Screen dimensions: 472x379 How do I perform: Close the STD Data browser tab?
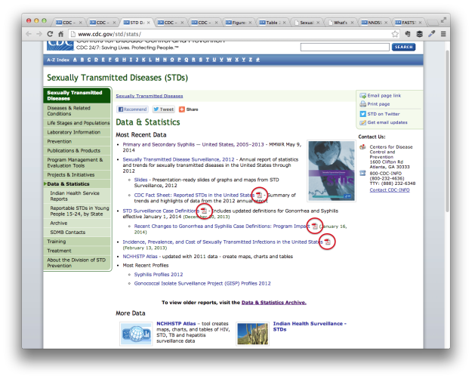pyautogui.click(x=149, y=23)
